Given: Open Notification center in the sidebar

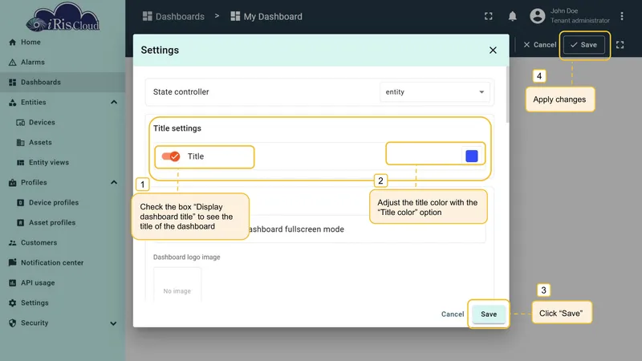Looking at the screenshot, I should coord(63,263).
